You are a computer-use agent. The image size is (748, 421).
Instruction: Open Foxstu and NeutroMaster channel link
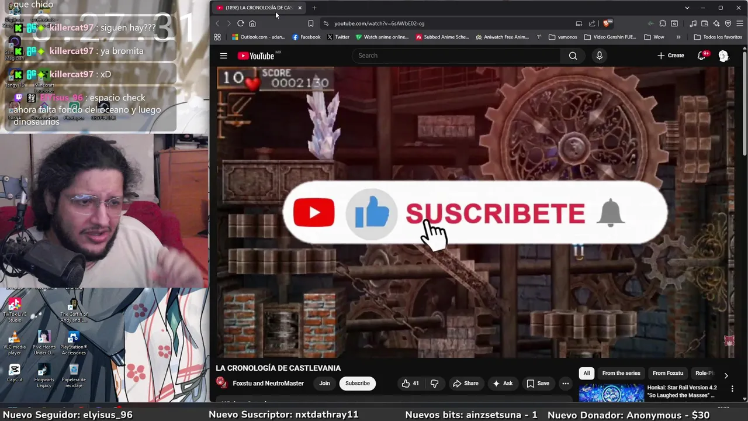tap(268, 384)
